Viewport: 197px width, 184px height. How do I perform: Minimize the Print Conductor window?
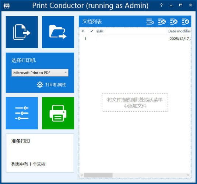point(171,6)
